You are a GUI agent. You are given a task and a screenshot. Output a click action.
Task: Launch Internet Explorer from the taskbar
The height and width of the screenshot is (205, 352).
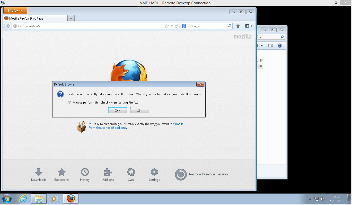coord(23,199)
